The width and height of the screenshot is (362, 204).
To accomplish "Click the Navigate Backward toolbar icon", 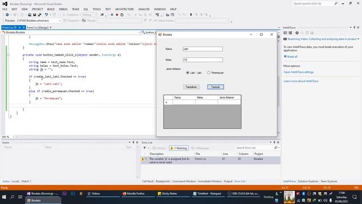I will [x=7, y=15].
